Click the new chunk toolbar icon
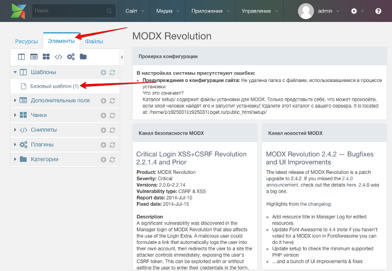This screenshot has width=392, height=271. (46, 56)
